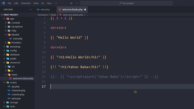Open the Edit menu
Viewport: 194px width, 109px height.
16,3
